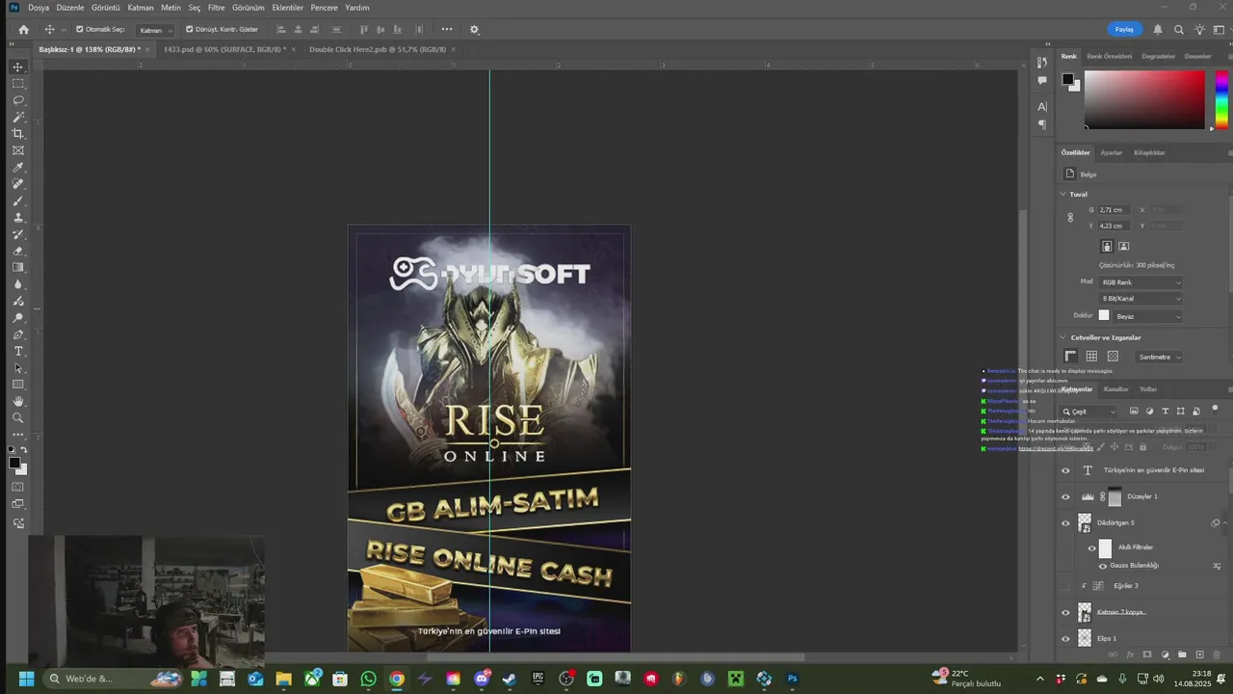Select landscape canvas orientation

pyautogui.click(x=1123, y=247)
